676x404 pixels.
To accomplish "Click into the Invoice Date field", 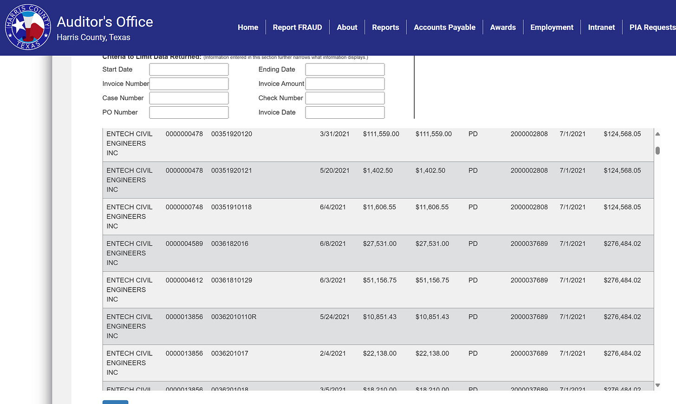I will click(x=345, y=113).
